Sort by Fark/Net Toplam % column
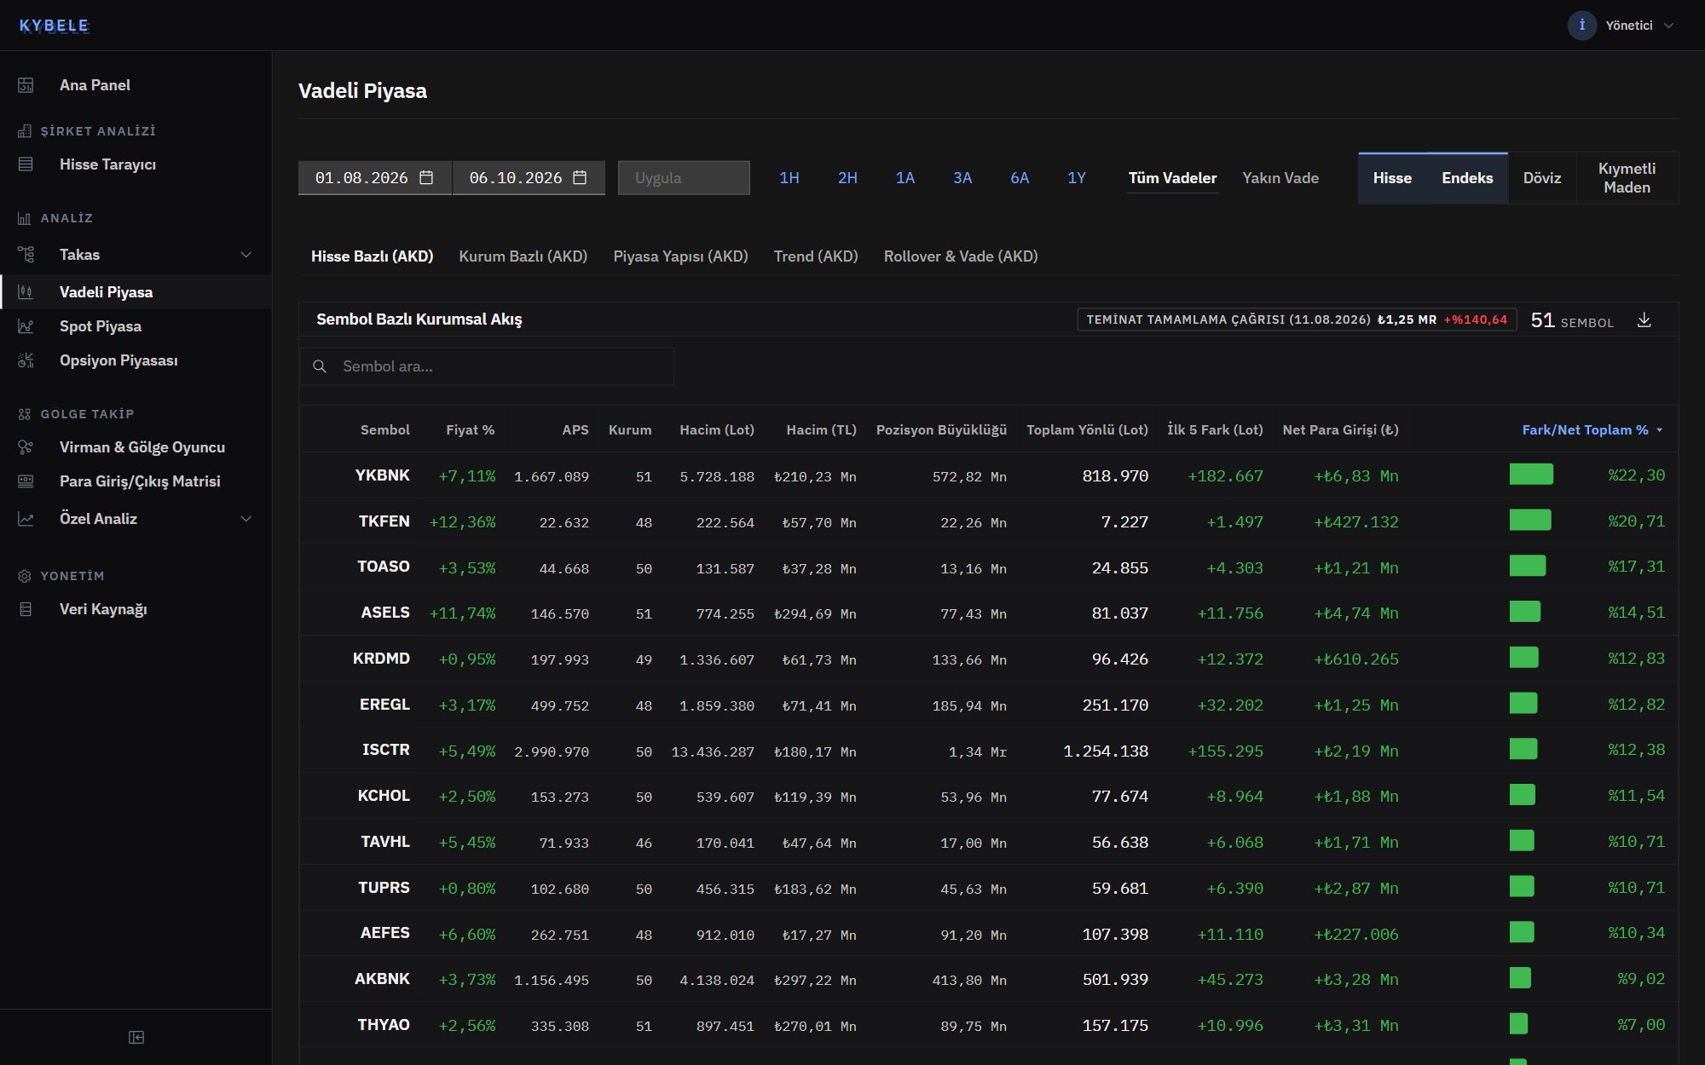 coord(1592,430)
